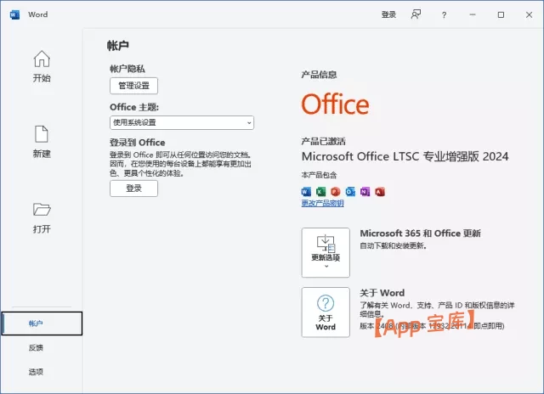Click the 关于 Word button
Screen dimensions: 544x394
(x=326, y=312)
